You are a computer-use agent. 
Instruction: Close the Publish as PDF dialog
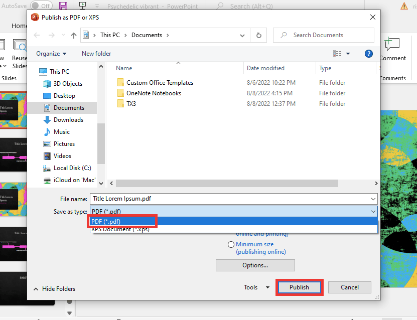(372, 17)
